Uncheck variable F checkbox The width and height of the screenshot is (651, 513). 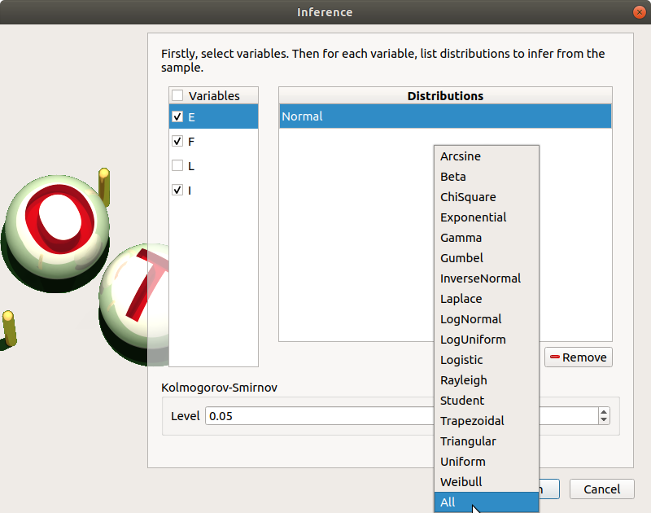(177, 141)
